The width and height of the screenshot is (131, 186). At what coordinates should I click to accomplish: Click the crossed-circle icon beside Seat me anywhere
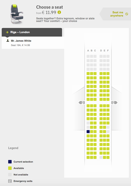tap(127, 14)
